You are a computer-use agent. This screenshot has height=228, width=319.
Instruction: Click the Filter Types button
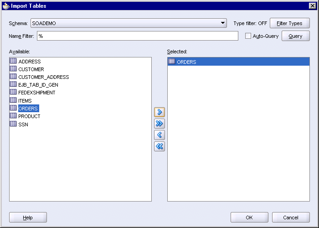290,23
